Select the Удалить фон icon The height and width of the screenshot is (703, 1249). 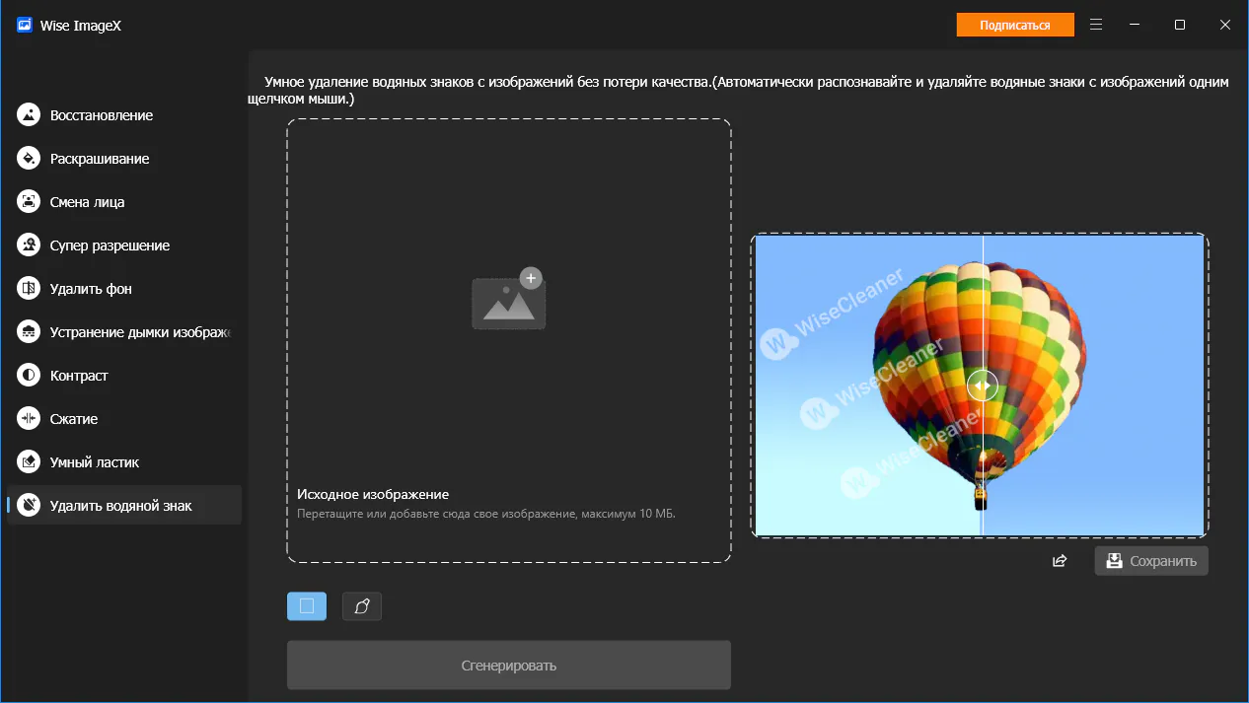click(x=30, y=289)
